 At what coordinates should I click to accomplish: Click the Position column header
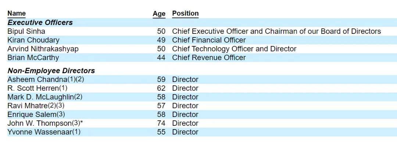[185, 13]
